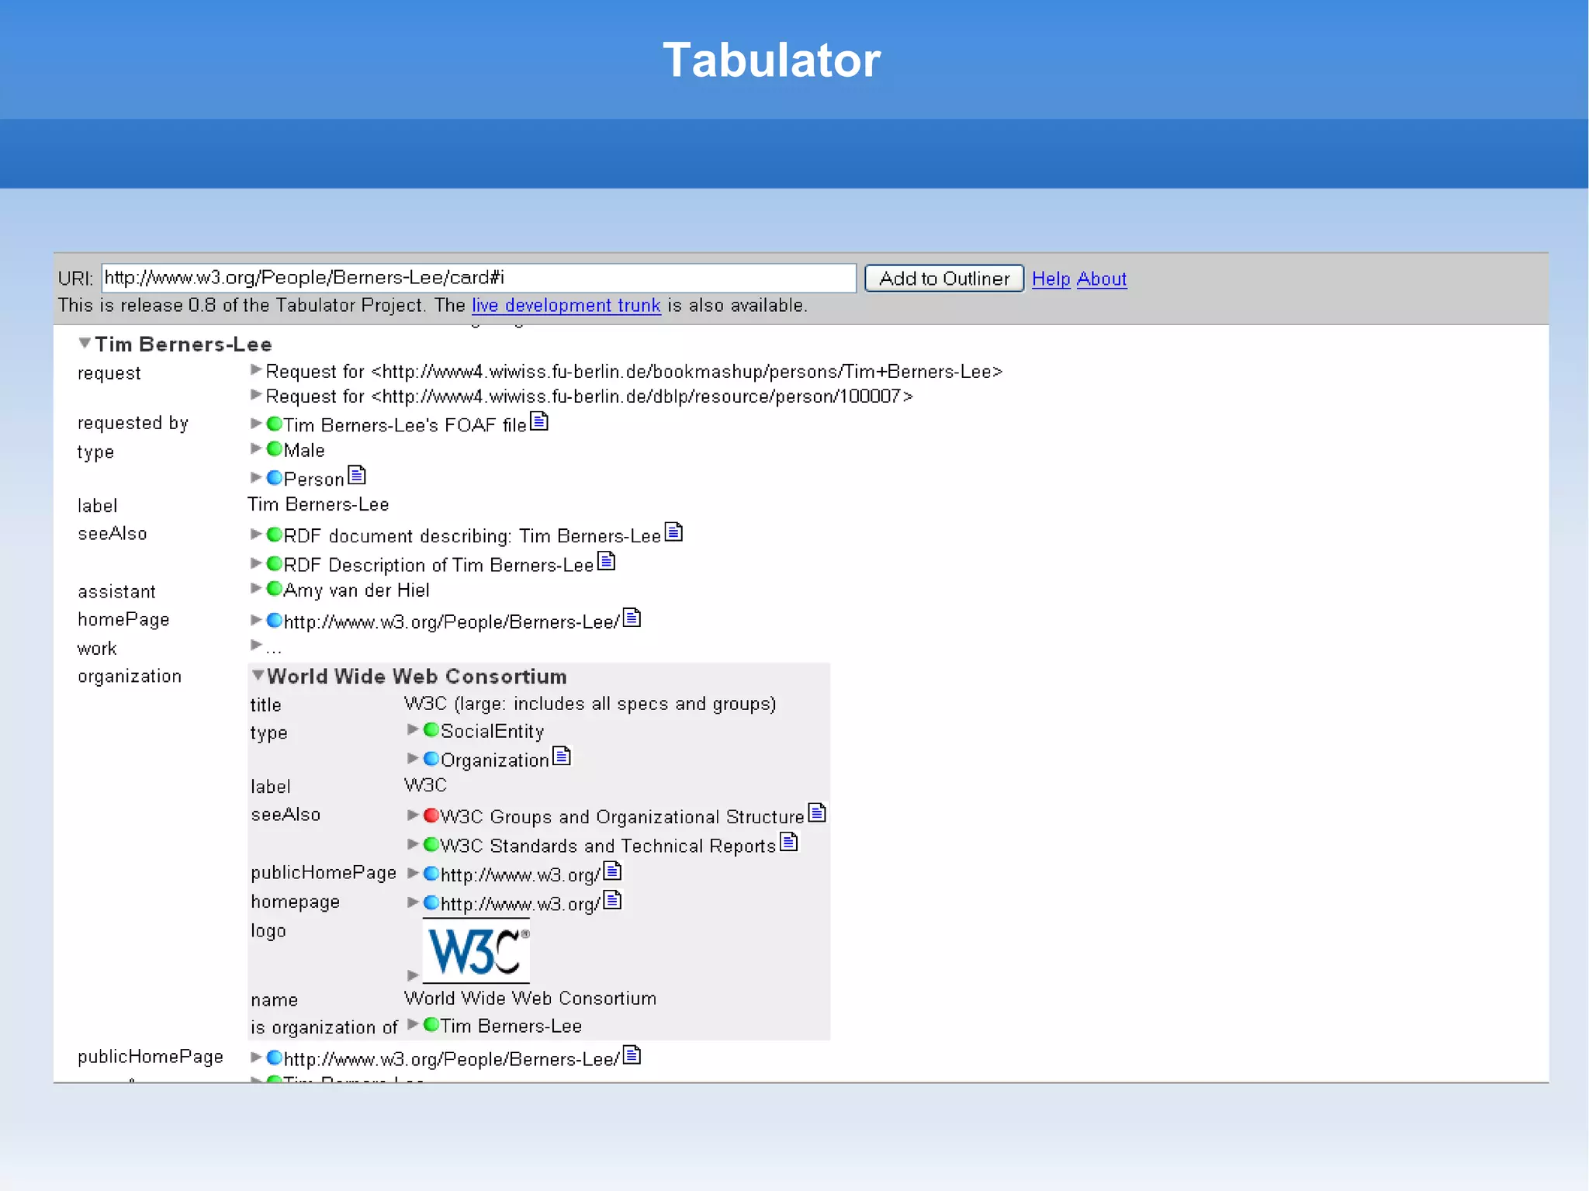This screenshot has height=1191, width=1589.
Task: Open document icon after homePage Berners-Lee URL
Action: 632,618
